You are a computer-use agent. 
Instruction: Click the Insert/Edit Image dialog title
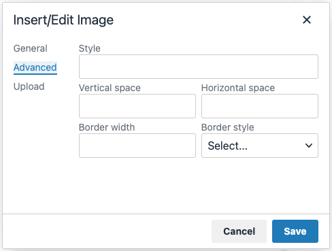[x=63, y=20]
